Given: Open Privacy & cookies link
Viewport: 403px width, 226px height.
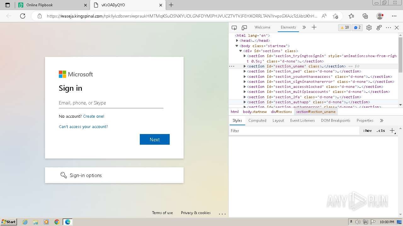Looking at the screenshot, I should pyautogui.click(x=196, y=213).
